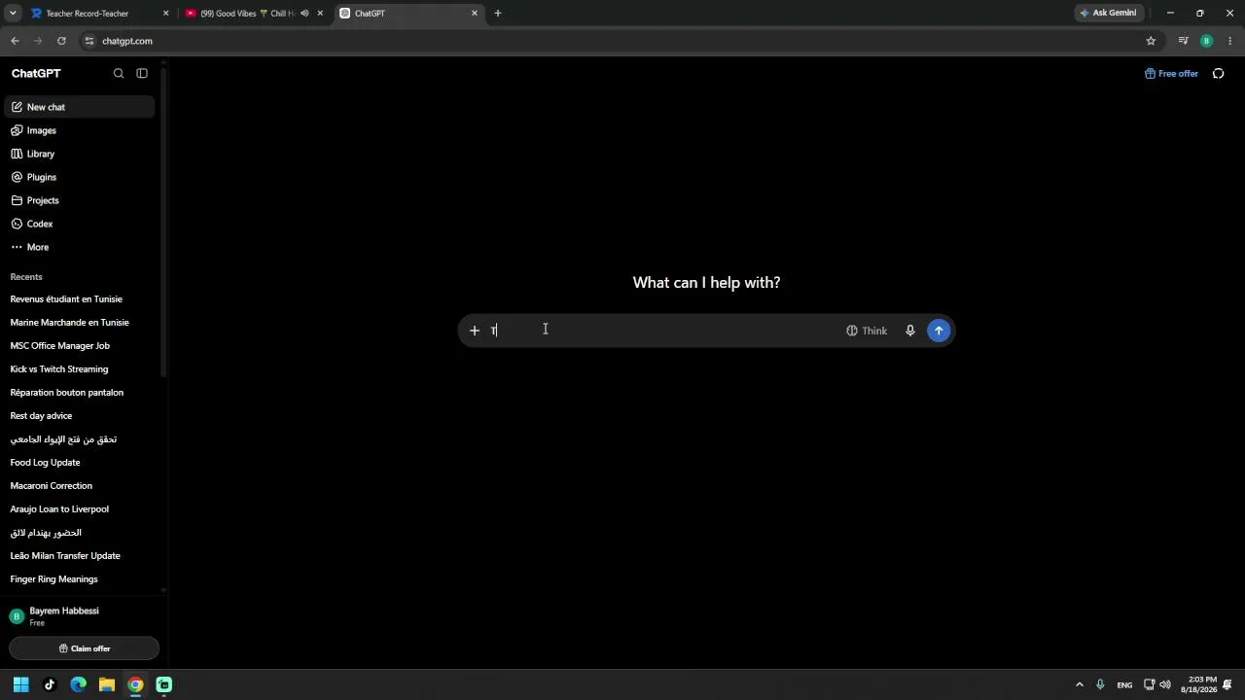The image size is (1245, 700).
Task: Open TikTok from the taskbar
Action: [x=50, y=684]
